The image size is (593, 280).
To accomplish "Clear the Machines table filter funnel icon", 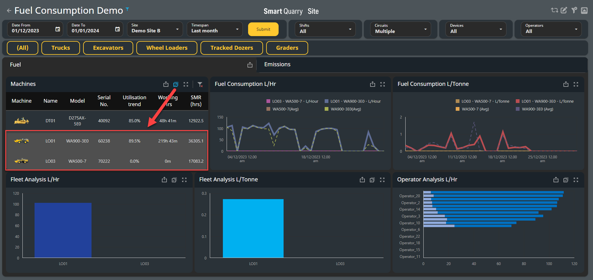I will tap(200, 84).
